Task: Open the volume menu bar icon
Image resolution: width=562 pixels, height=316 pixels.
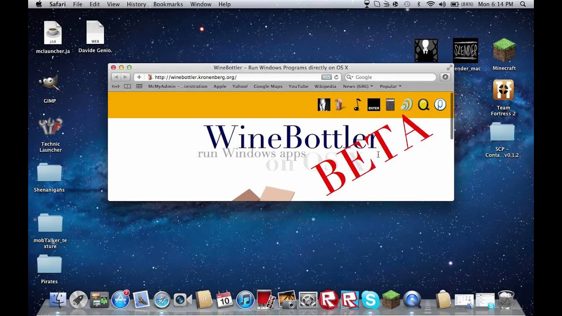Action: pyautogui.click(x=442, y=4)
